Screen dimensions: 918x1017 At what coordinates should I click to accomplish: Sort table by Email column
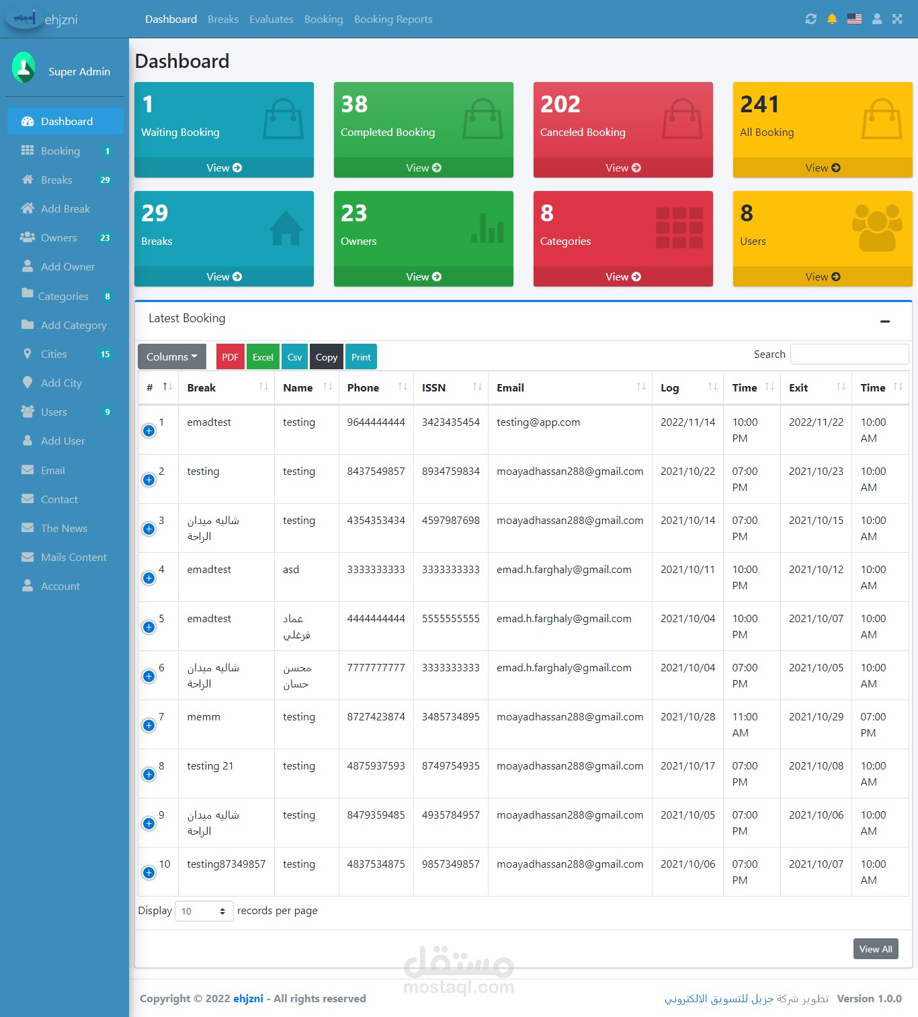point(570,387)
